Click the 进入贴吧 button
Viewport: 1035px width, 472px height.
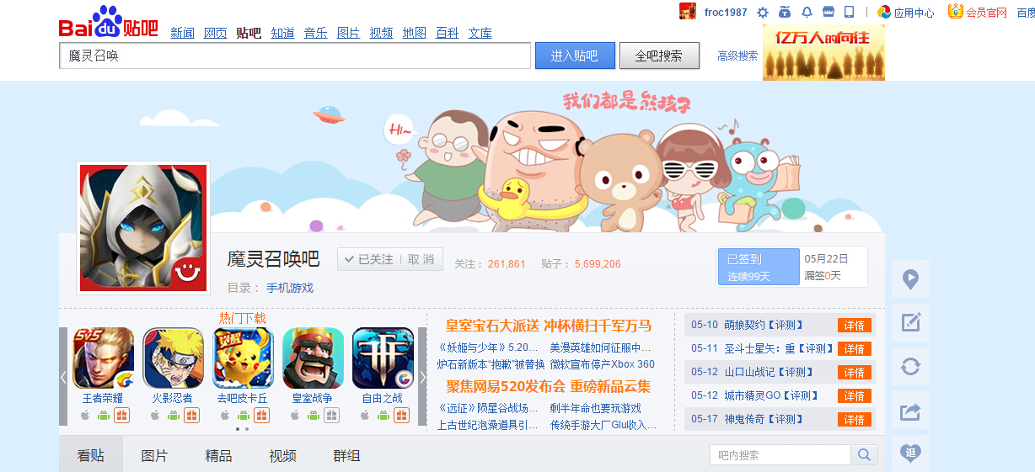click(574, 56)
